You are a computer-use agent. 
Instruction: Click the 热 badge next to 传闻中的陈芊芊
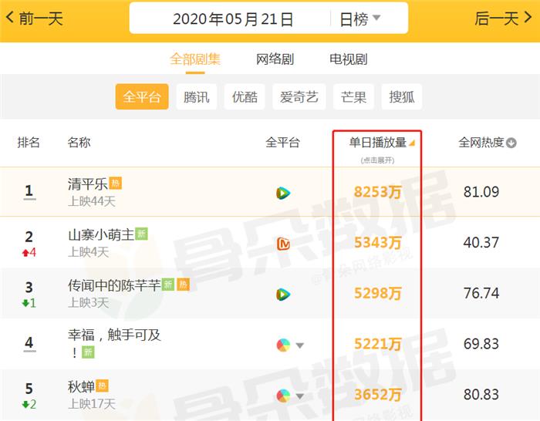pyautogui.click(x=184, y=285)
